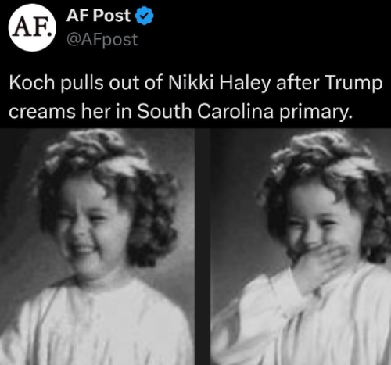
Task: Click the dark divider between the photos
Action: coord(203,246)
